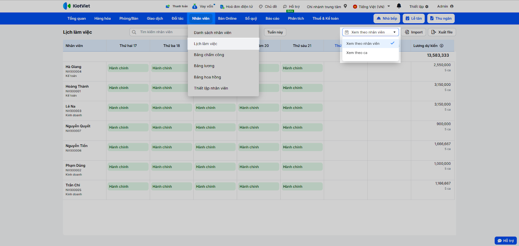This screenshot has height=246, width=519.
Task: Open Hỗ trợ in top bar
Action: 291,6
